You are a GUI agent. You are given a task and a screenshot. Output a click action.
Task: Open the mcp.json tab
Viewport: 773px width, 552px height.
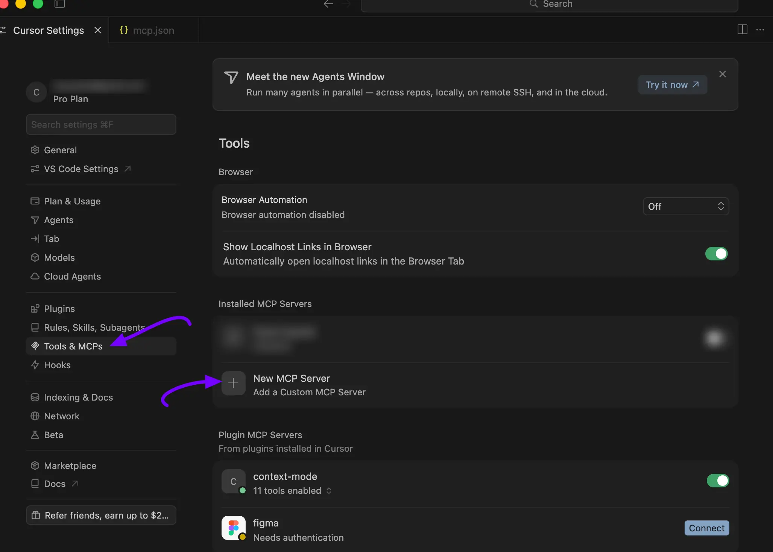click(x=153, y=30)
